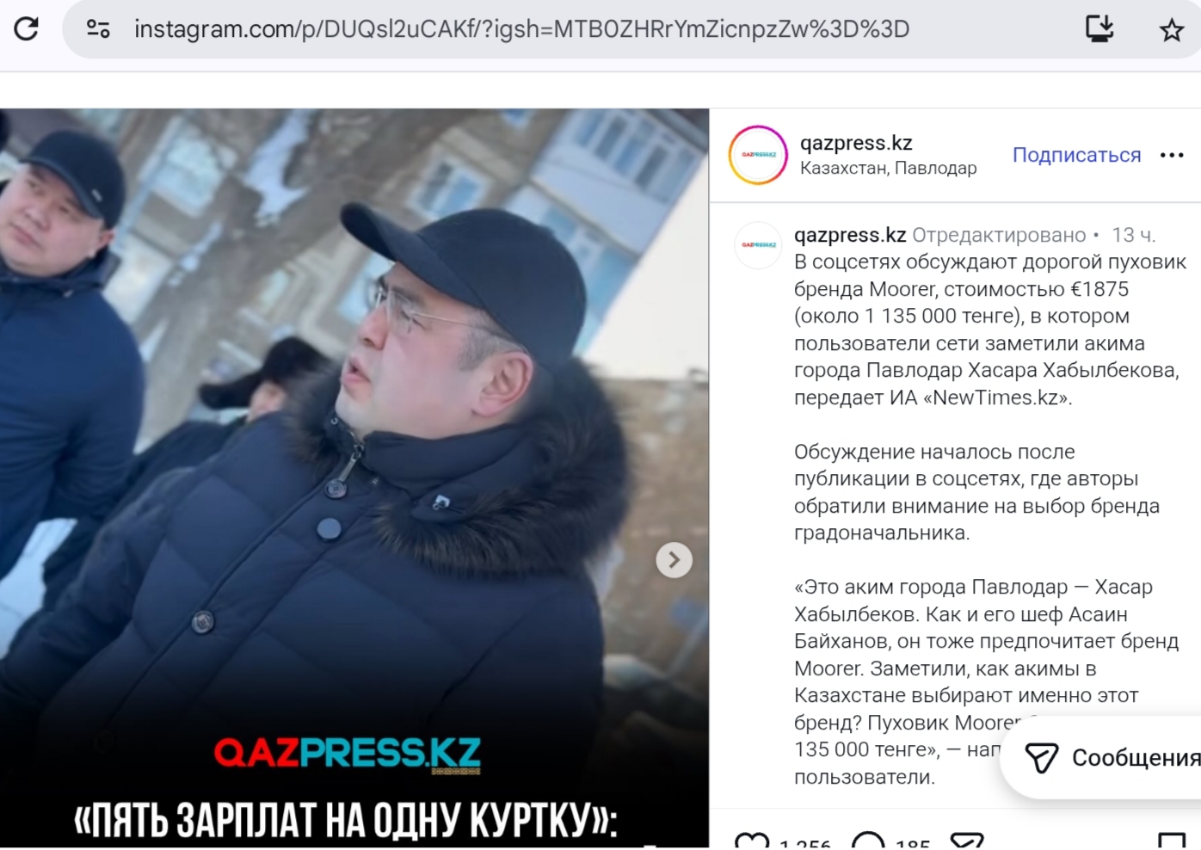Image resolution: width=1201 pixels, height=850 pixels.
Task: Click the post photo of man in cap
Action: [x=354, y=477]
